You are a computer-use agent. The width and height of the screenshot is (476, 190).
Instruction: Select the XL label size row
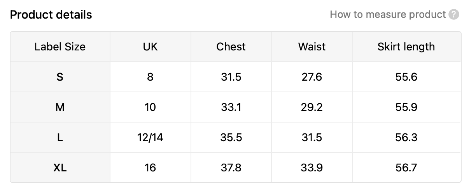pyautogui.click(x=235, y=168)
